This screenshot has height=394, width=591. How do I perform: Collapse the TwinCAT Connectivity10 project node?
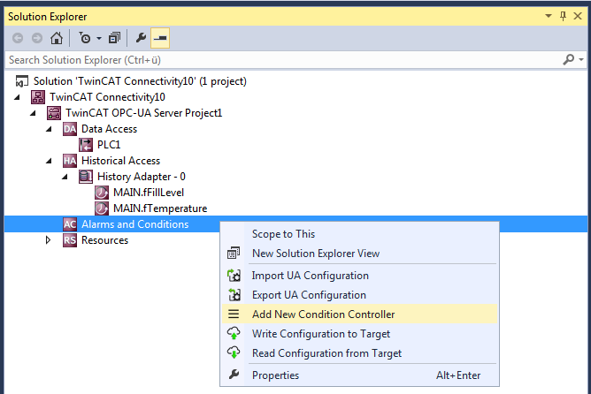(x=17, y=97)
